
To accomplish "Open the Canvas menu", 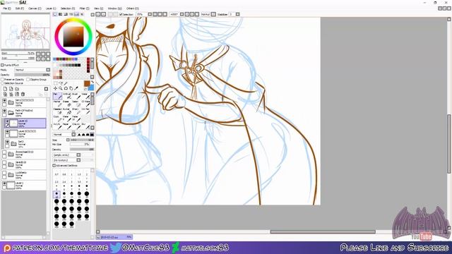I will pos(35,8).
